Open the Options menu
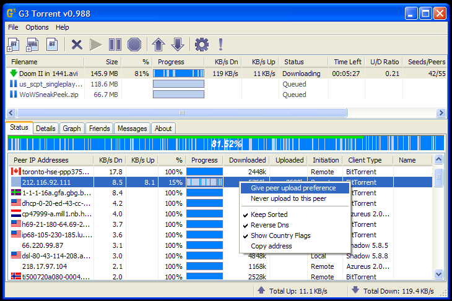Viewport: 452px width, 301px height. coord(37,27)
